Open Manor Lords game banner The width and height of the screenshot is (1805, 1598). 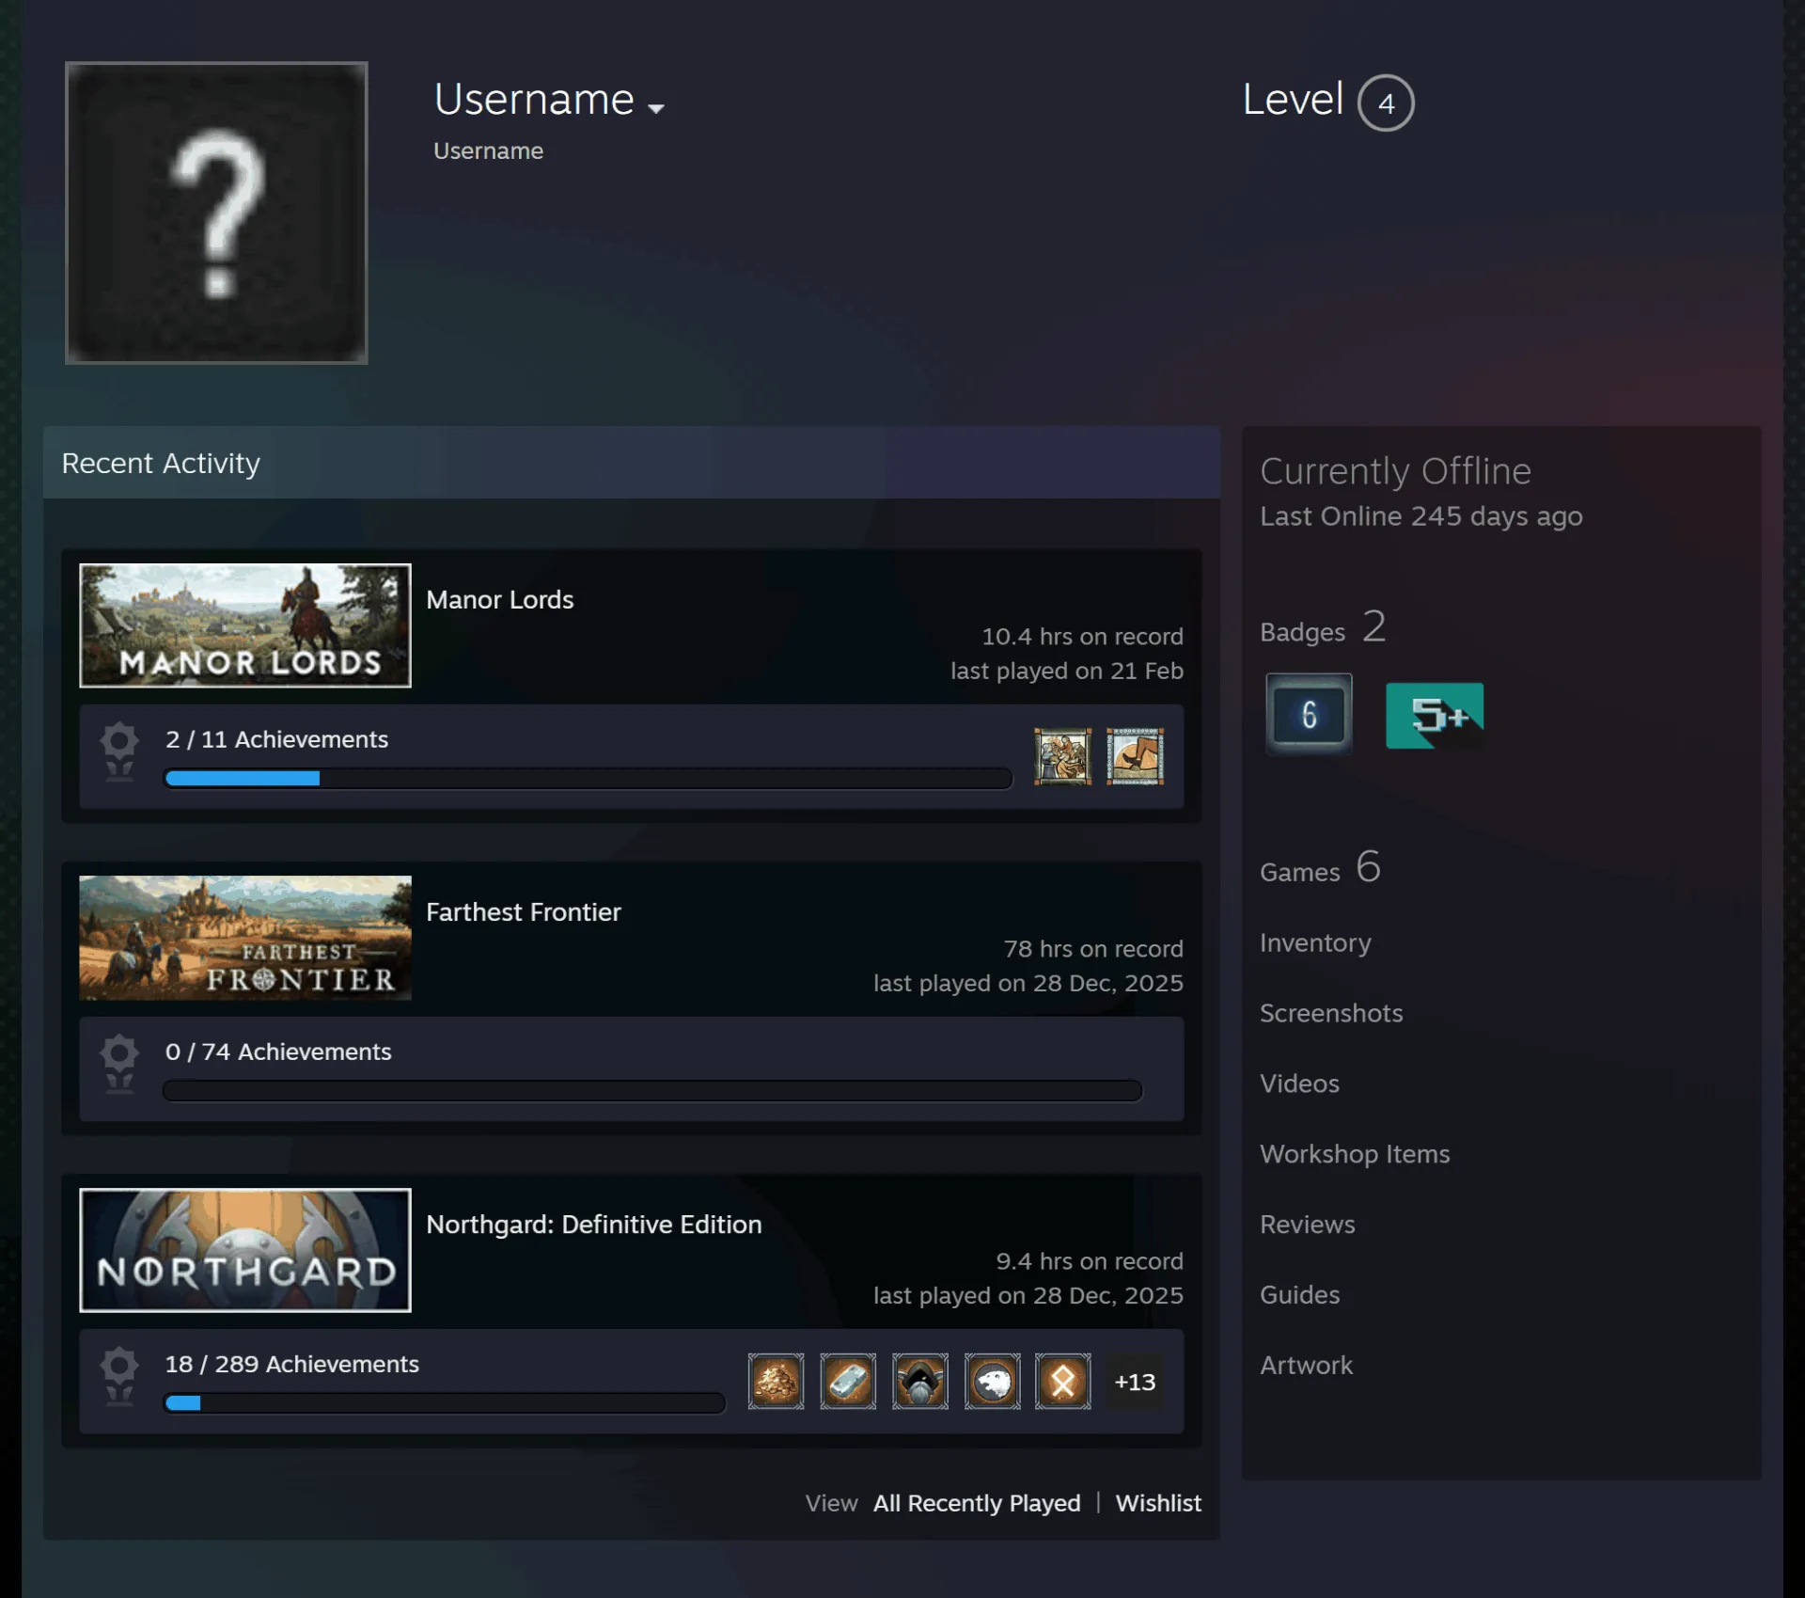click(x=245, y=625)
